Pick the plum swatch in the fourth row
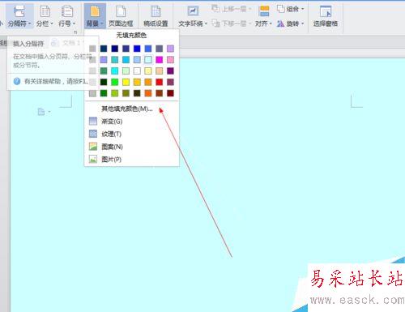 (170, 82)
